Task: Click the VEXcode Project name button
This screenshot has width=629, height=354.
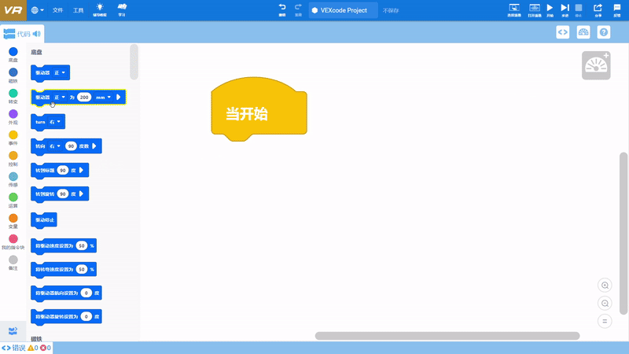Action: (342, 10)
